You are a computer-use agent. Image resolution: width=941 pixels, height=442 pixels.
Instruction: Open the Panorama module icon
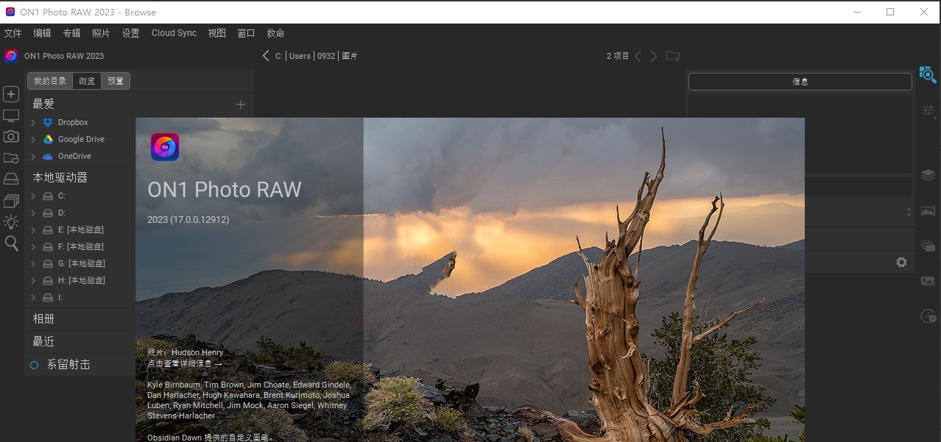pyautogui.click(x=928, y=211)
